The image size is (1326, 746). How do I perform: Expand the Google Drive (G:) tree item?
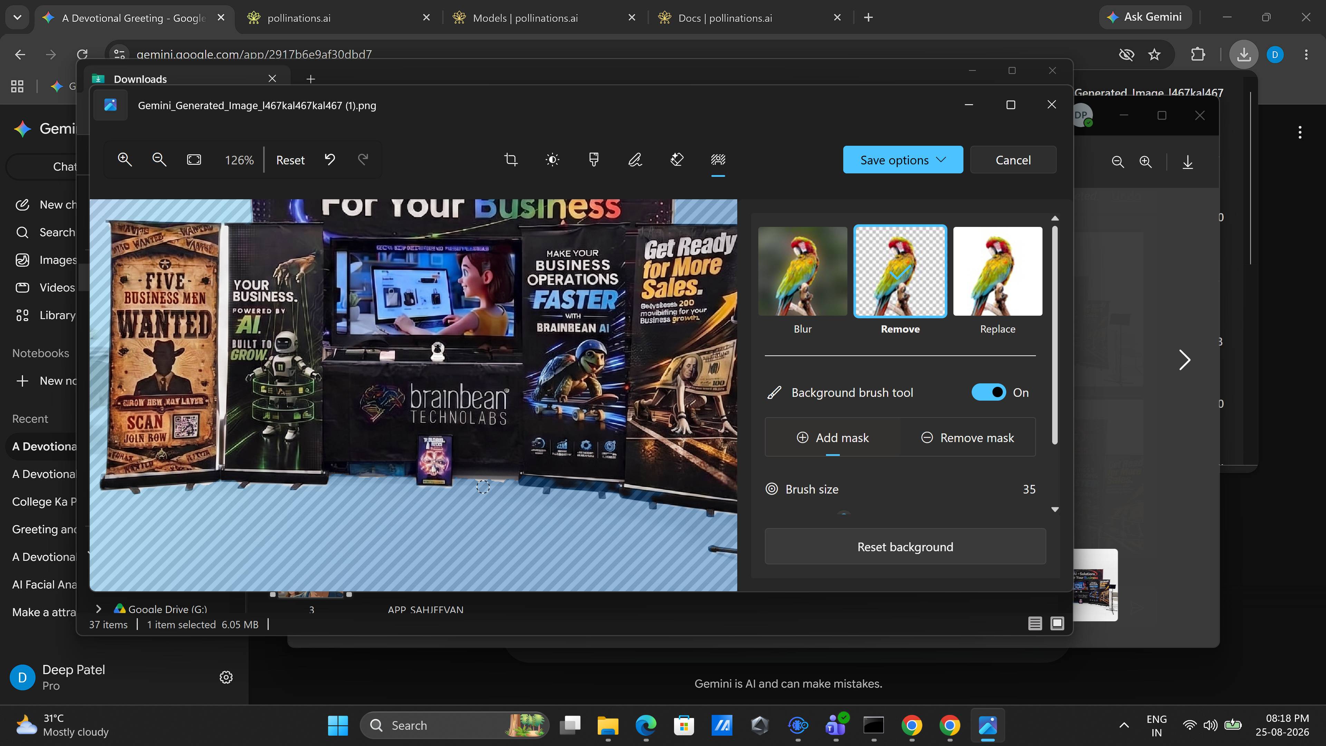98,609
